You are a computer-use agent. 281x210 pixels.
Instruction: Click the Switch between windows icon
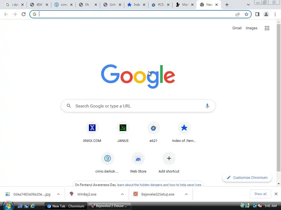(26, 206)
